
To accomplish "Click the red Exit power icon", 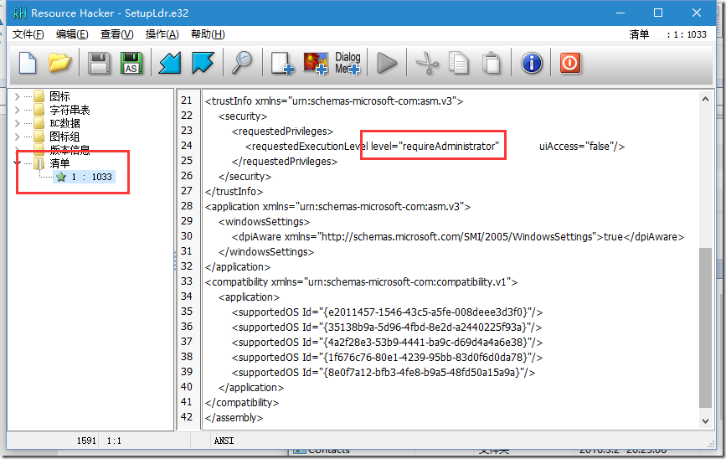I will (570, 63).
